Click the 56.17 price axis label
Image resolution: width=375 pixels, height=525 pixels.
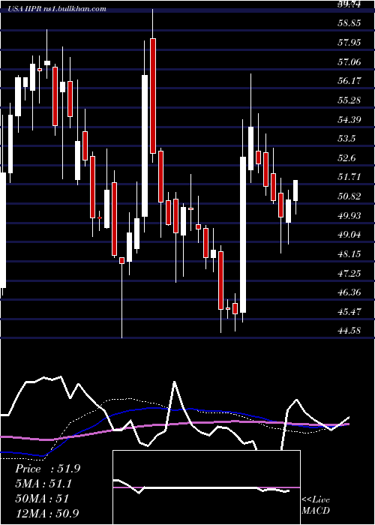pos(350,81)
